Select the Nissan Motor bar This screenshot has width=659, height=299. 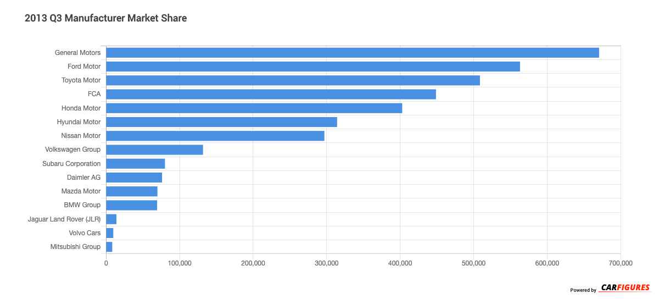[215, 136]
